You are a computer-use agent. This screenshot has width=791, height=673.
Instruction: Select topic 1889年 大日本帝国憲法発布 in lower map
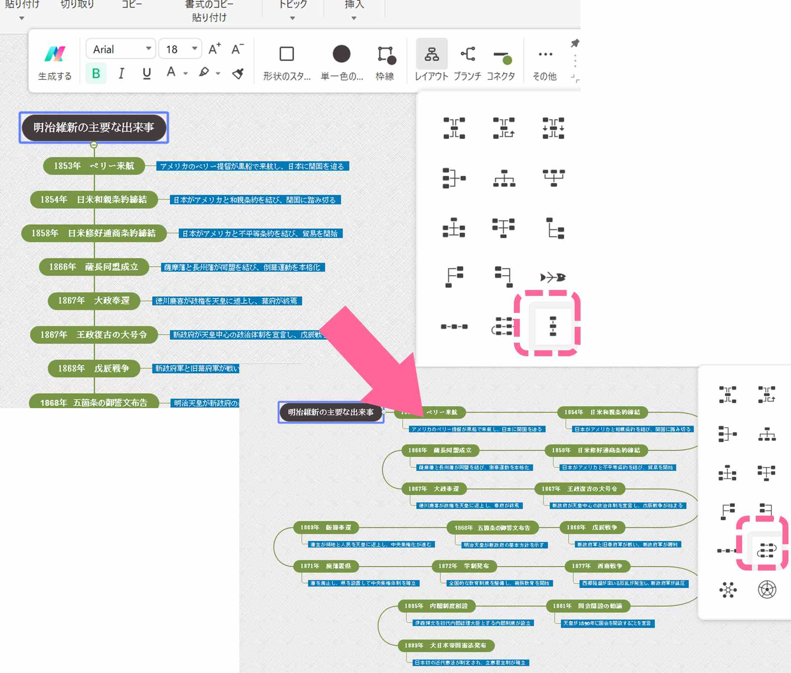446,645
